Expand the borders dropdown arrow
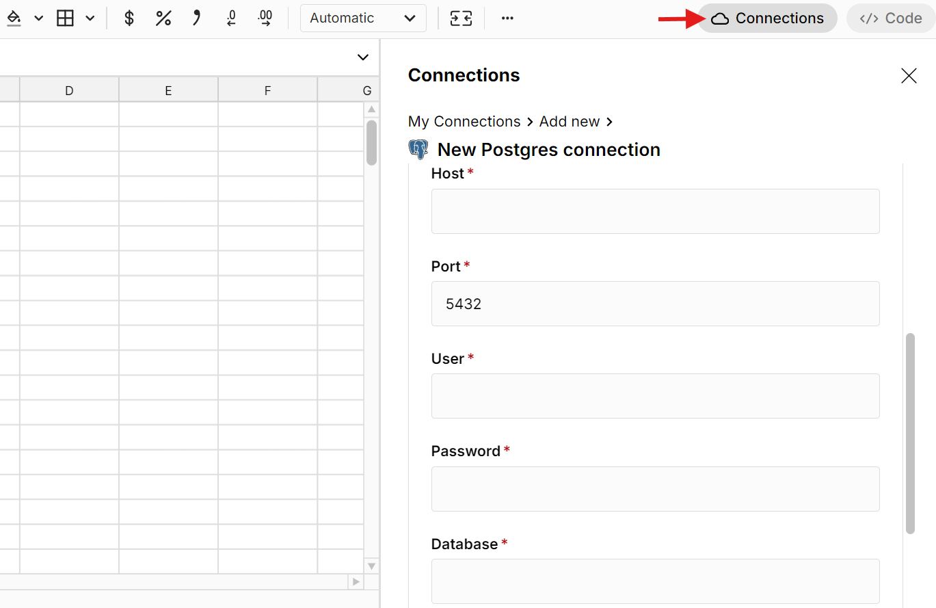936x608 pixels. pyautogui.click(x=90, y=18)
